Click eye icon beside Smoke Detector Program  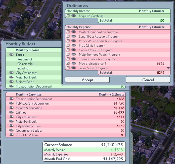73,50
